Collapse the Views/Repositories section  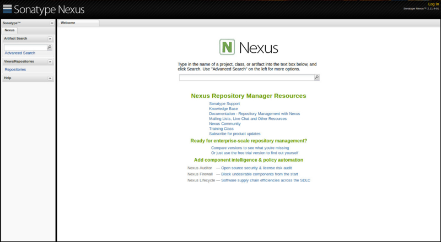pos(50,62)
